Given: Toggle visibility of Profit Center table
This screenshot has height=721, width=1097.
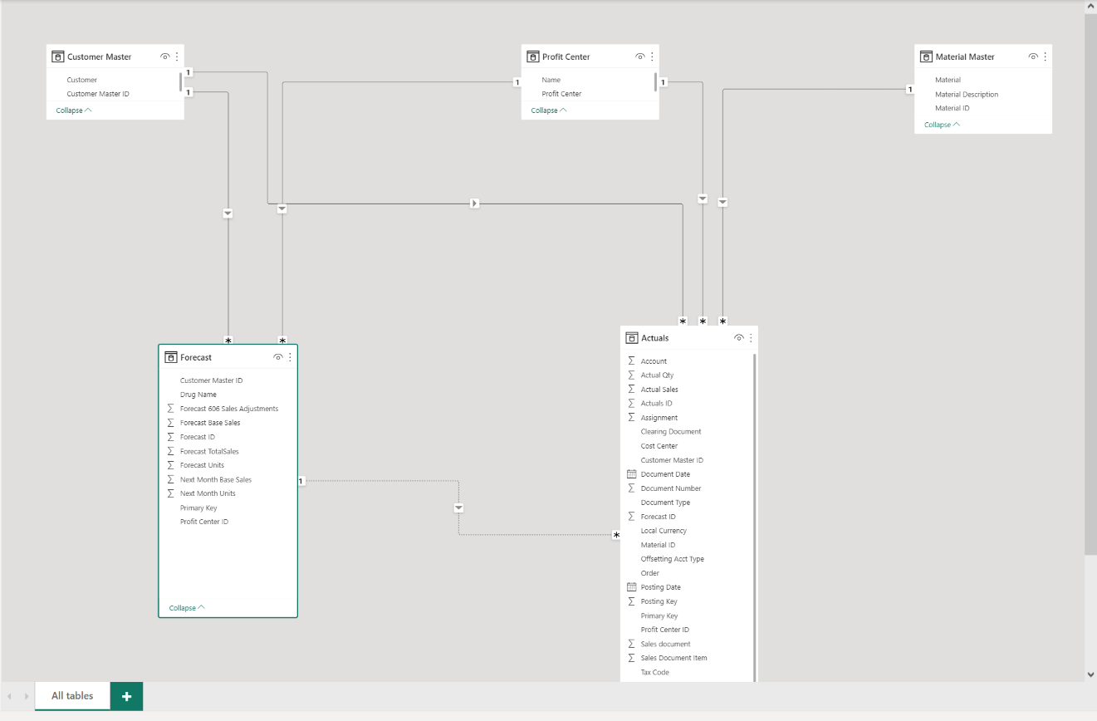Looking at the screenshot, I should click(640, 56).
